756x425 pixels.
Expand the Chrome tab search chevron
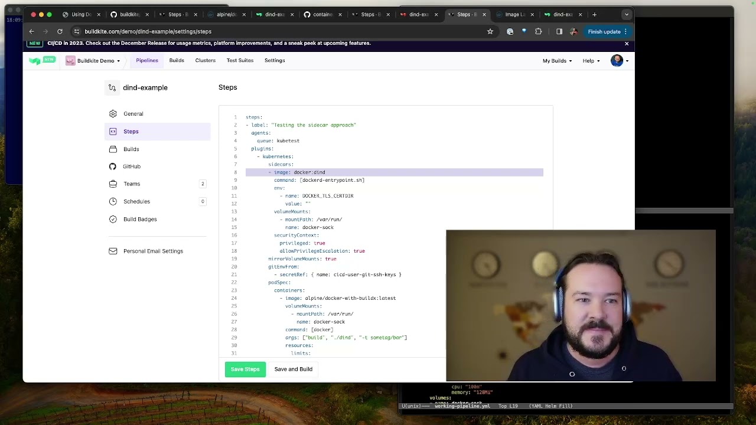coord(627,14)
